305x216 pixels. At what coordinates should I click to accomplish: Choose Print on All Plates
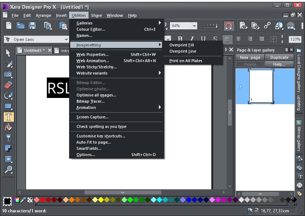point(186,61)
